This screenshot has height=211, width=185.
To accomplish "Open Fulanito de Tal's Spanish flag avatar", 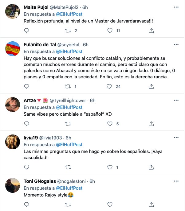I will pos(13,50).
